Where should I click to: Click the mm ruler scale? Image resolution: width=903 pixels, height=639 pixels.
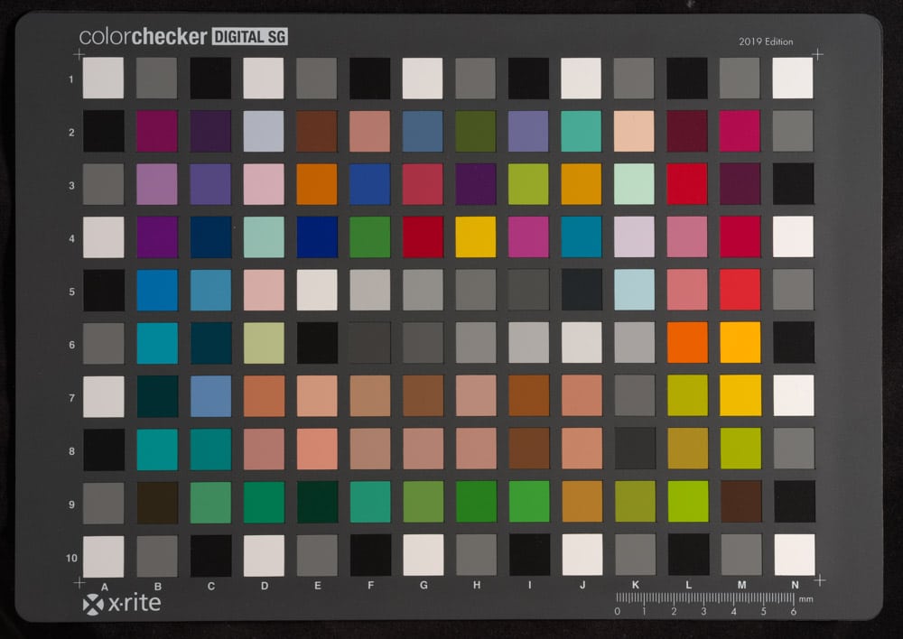714,604
